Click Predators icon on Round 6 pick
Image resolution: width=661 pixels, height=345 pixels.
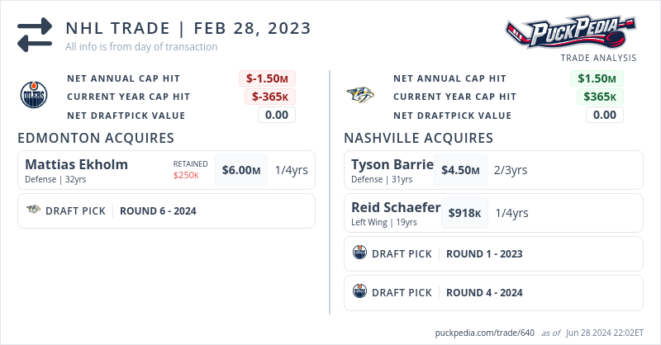click(33, 210)
